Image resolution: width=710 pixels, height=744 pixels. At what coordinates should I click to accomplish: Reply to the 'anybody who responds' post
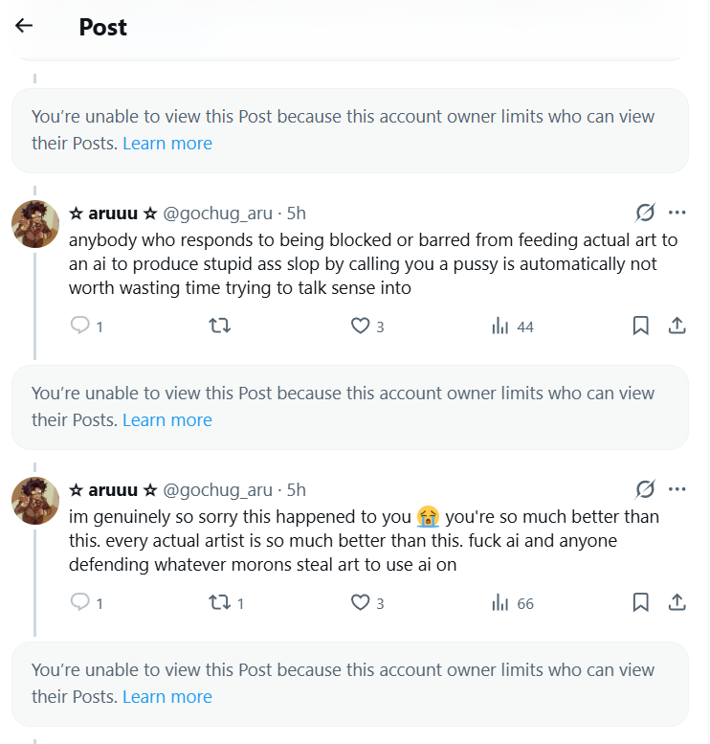click(x=80, y=327)
